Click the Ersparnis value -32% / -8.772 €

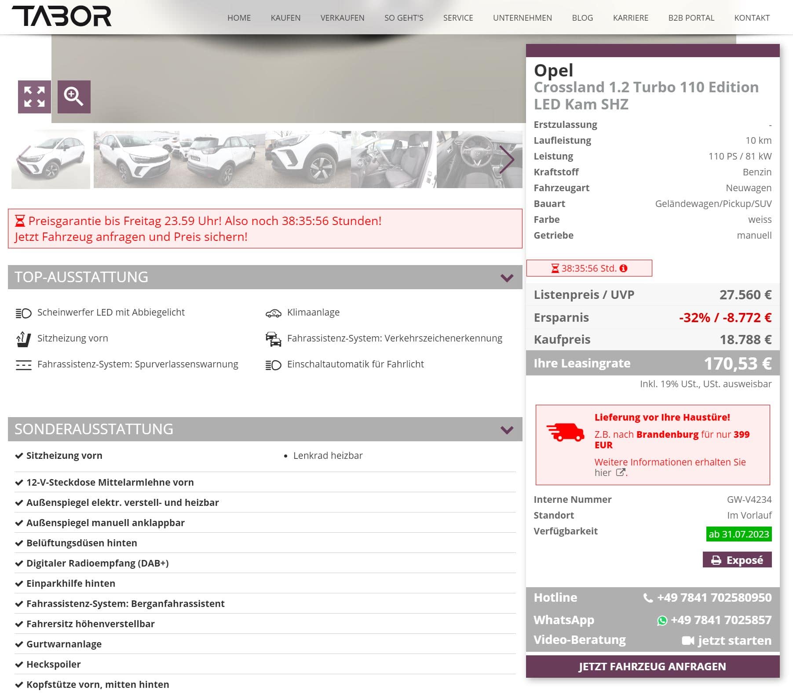tap(725, 317)
